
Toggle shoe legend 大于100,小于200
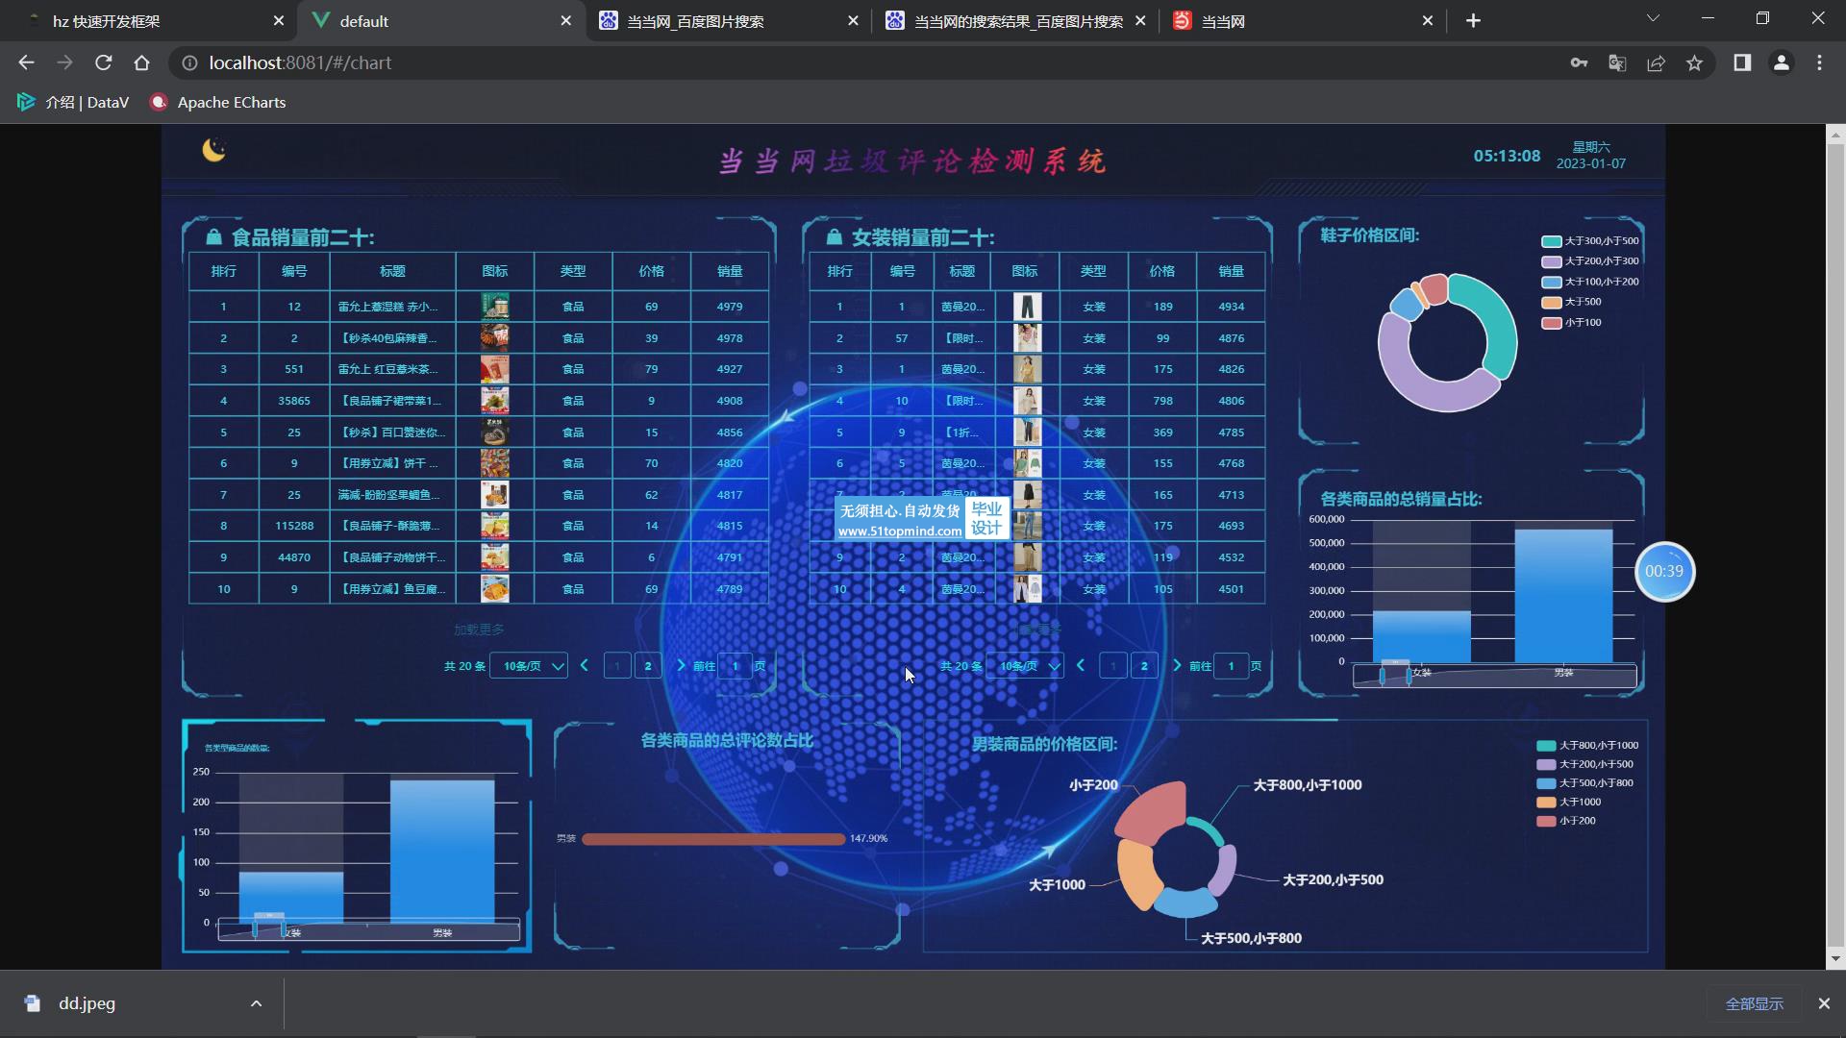(1590, 282)
